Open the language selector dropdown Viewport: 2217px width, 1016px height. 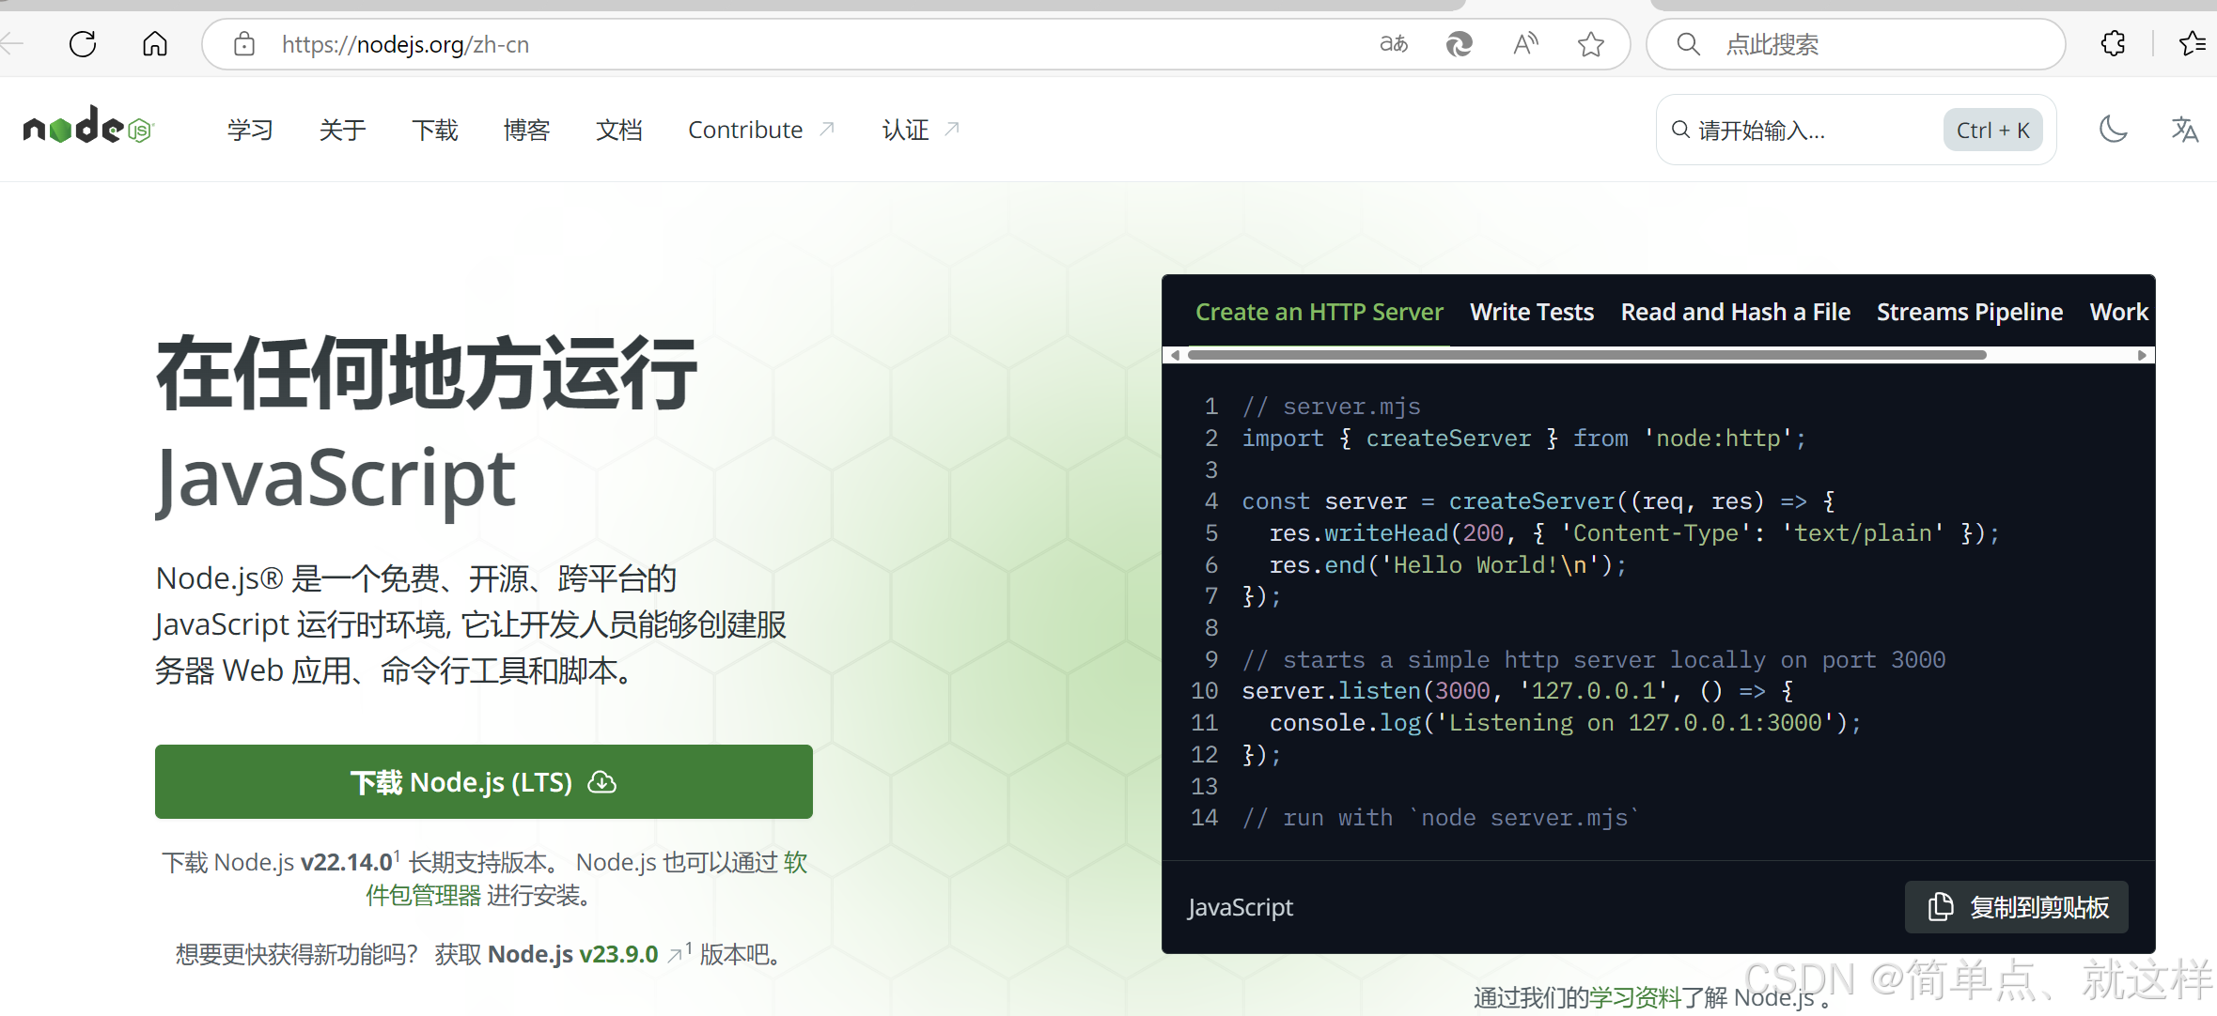(x=2184, y=130)
